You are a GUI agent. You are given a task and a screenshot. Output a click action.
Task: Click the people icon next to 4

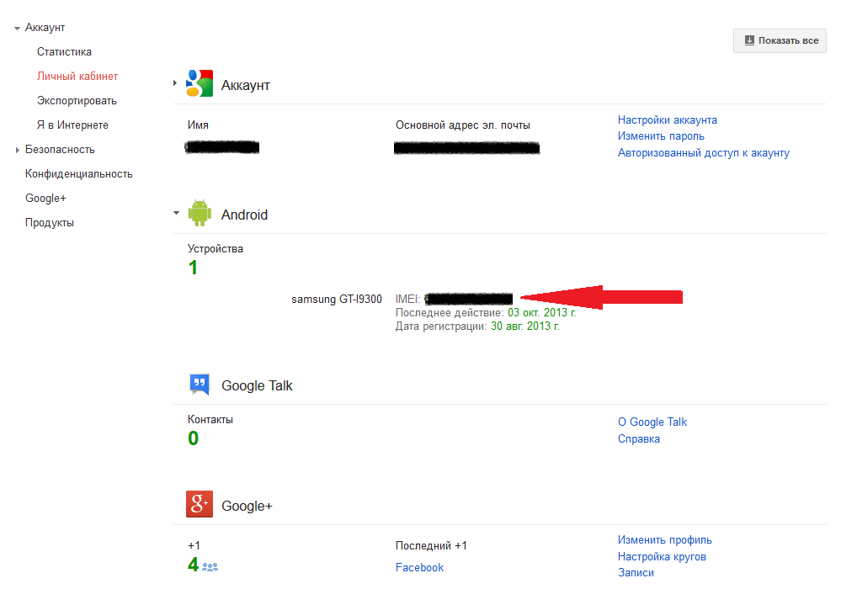coord(210,566)
